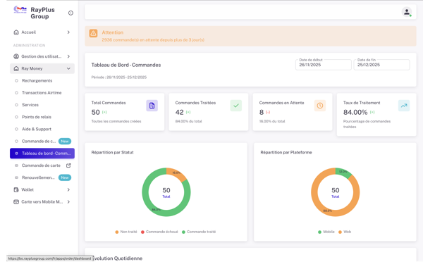Click the Commandes Traitées card

pyautogui.click(x=209, y=112)
